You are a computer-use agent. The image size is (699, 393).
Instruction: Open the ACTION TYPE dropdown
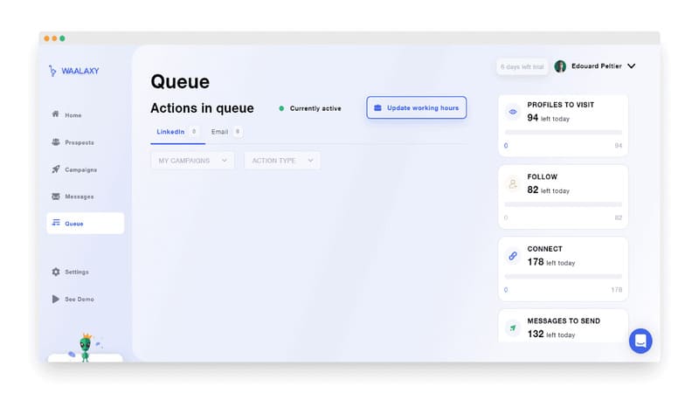(282, 161)
